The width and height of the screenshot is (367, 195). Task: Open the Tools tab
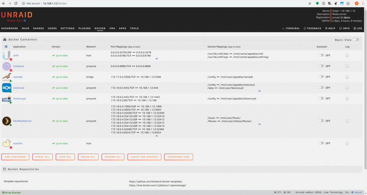click(x=134, y=28)
